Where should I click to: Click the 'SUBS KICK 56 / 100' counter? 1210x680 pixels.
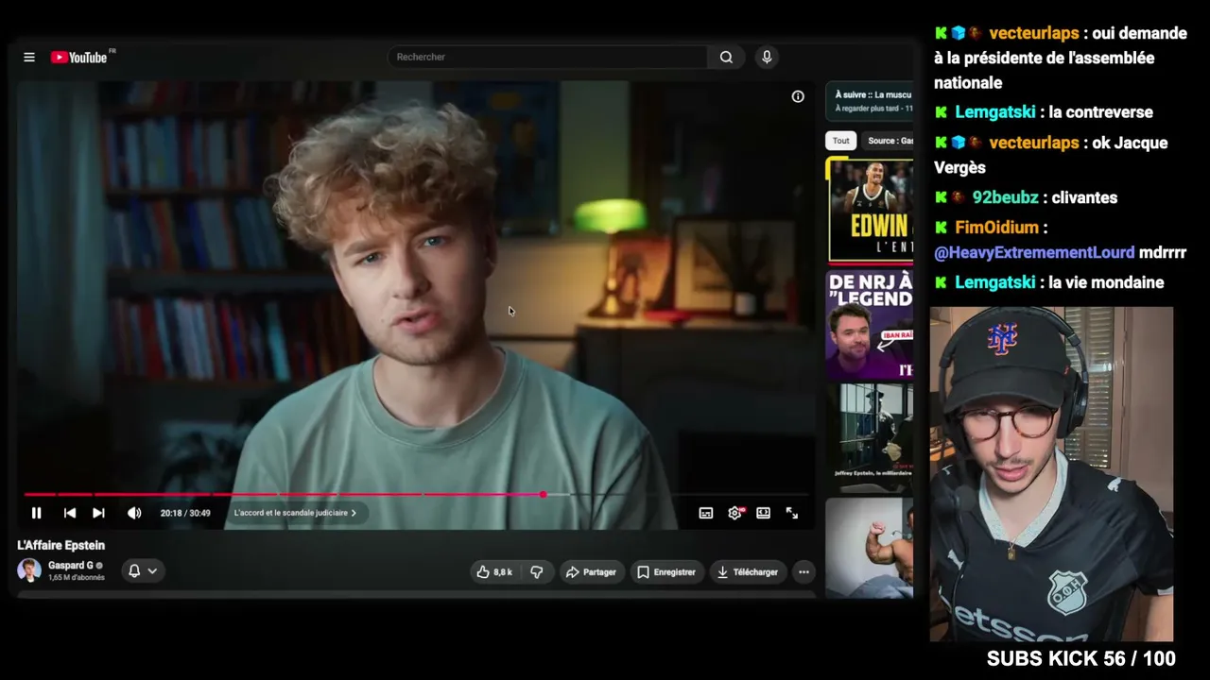click(x=1081, y=659)
